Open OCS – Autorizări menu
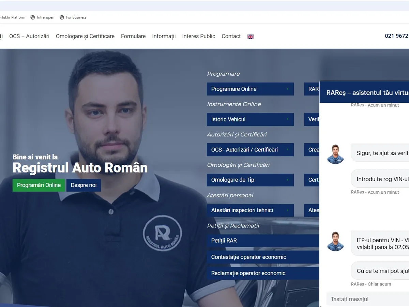The width and height of the screenshot is (409, 307). 29,36
